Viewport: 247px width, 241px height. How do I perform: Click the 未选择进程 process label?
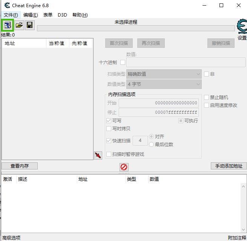point(126,22)
